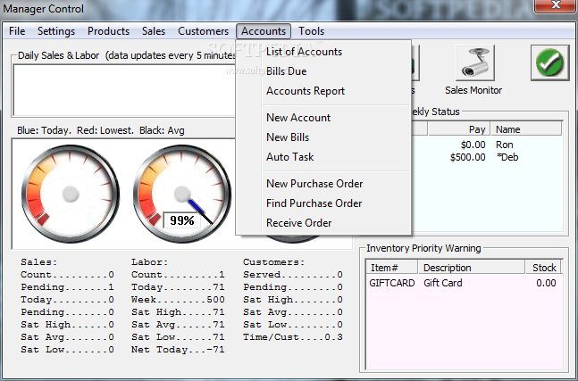Click the Customers Served statistic line

point(293,275)
